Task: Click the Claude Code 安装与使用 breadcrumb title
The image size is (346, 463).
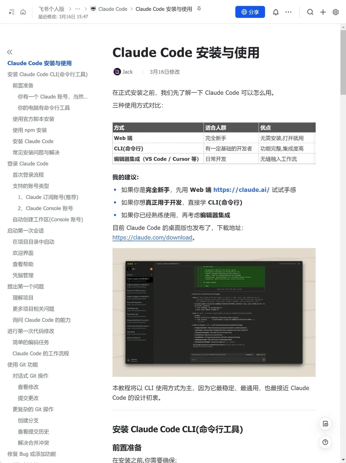Action: tap(164, 9)
